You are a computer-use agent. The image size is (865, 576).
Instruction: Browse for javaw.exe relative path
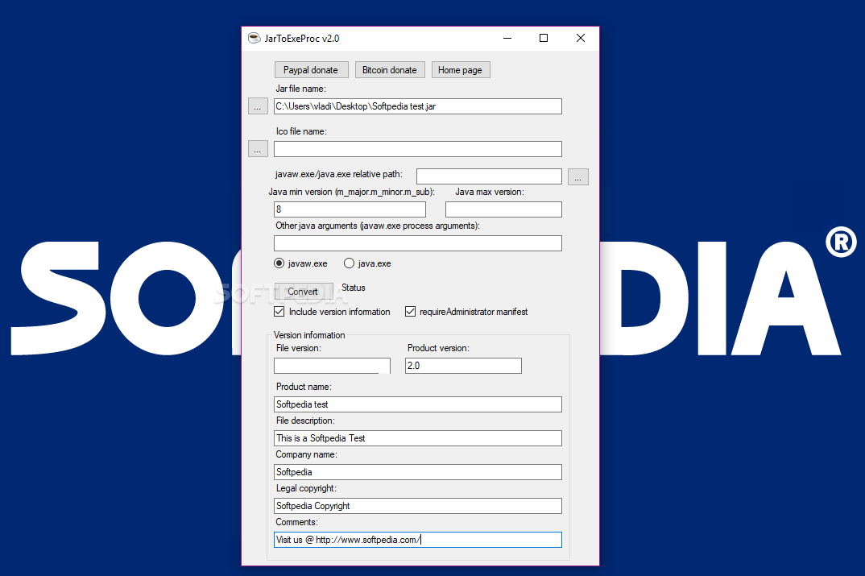(578, 176)
